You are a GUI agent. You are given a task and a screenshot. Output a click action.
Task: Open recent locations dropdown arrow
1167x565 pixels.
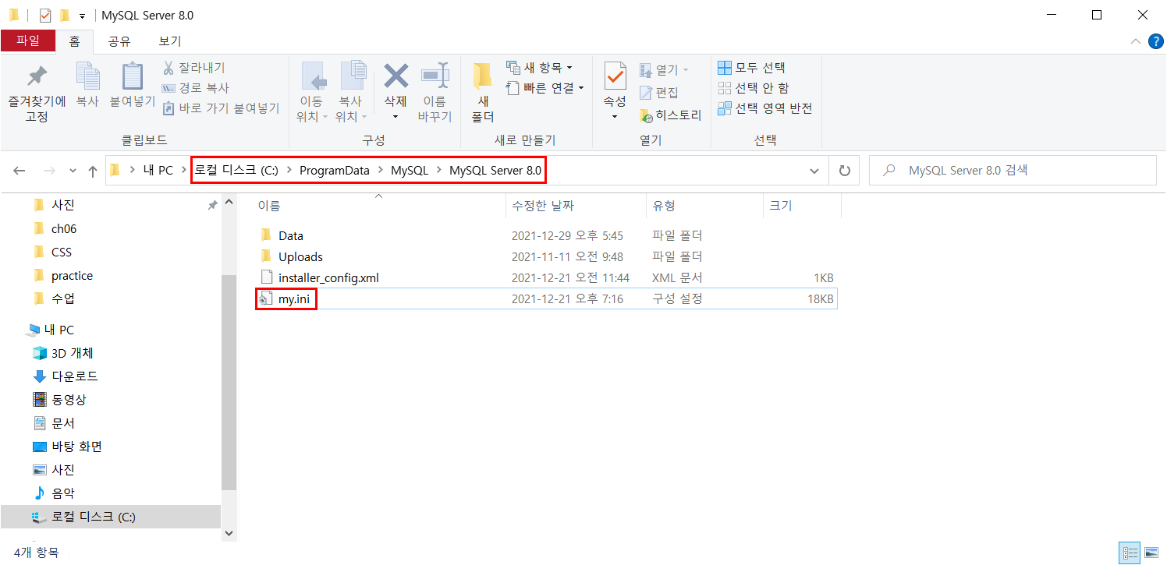[73, 171]
